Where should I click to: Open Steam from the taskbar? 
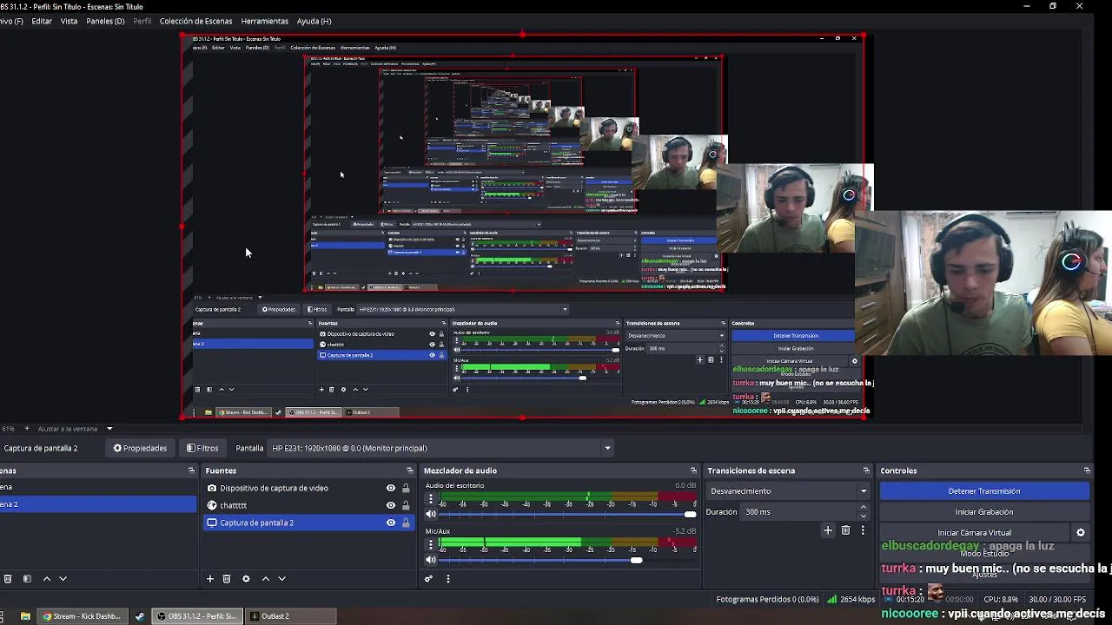(x=139, y=616)
